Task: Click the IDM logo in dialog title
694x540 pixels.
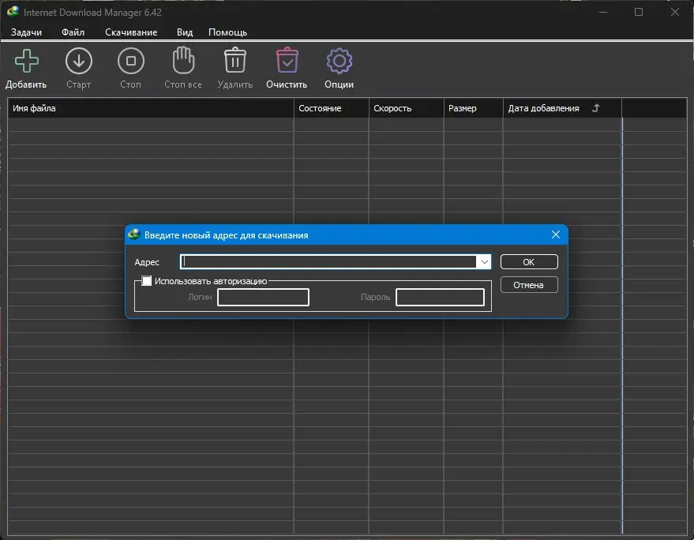Action: pos(133,234)
